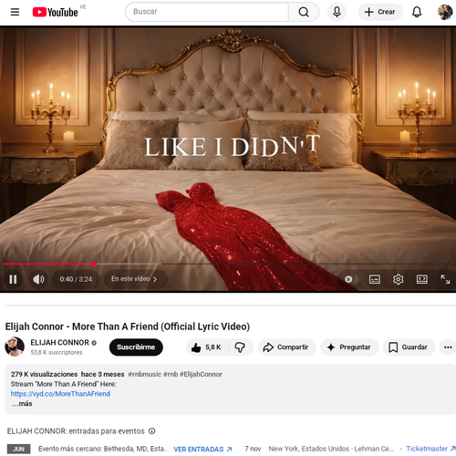The width and height of the screenshot is (456, 456).
Task: Open account avatar menu
Action: (445, 12)
